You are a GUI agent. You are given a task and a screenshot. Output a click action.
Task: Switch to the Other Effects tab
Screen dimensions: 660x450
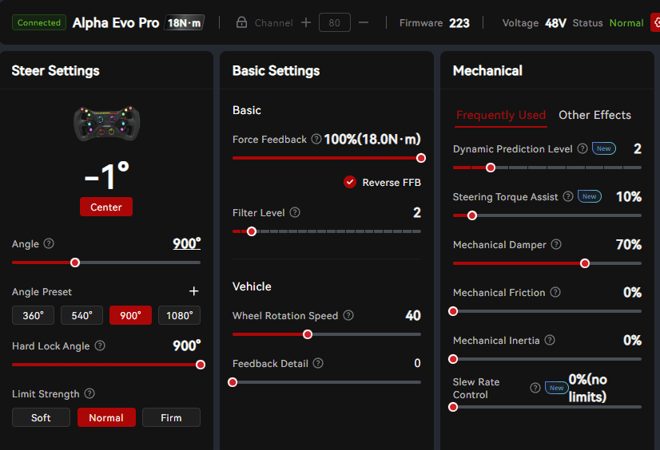[594, 115]
